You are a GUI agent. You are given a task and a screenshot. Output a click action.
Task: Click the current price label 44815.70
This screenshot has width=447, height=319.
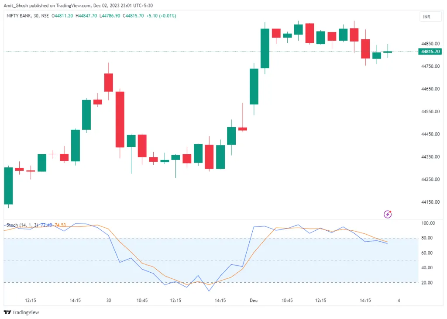point(430,52)
